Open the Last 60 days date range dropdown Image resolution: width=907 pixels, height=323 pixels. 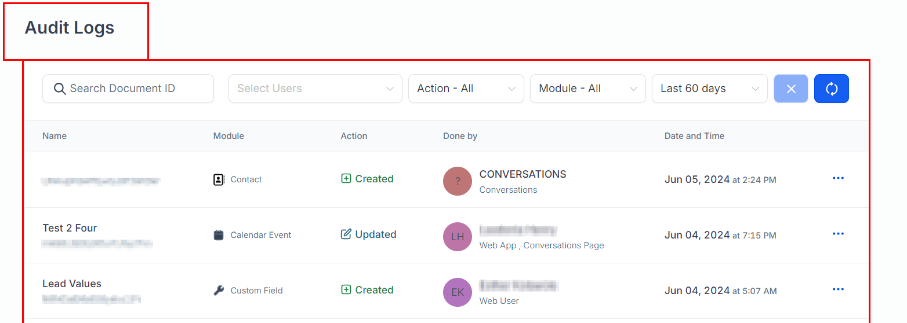[709, 89]
